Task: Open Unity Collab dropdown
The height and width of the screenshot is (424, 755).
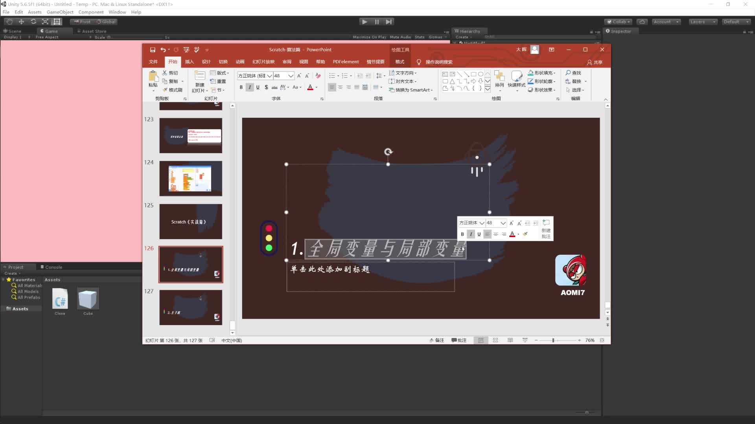Action: (x=619, y=22)
